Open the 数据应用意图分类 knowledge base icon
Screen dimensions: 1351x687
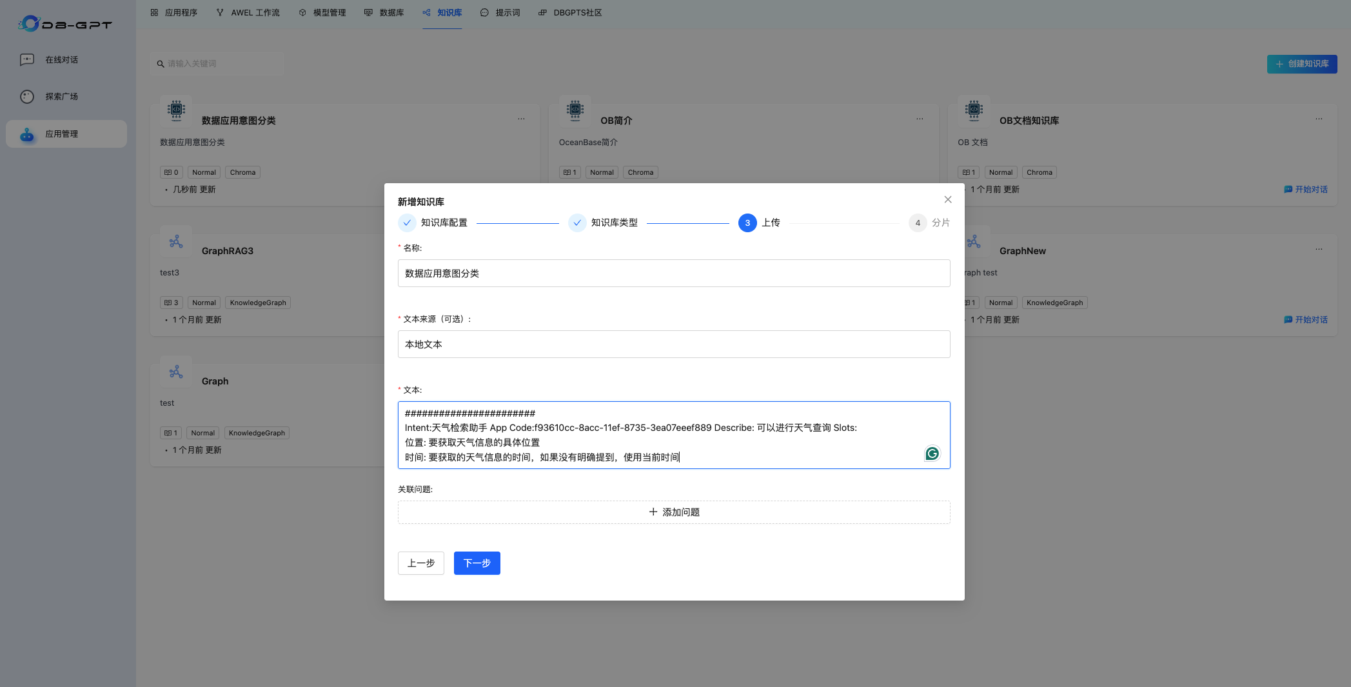click(x=176, y=110)
